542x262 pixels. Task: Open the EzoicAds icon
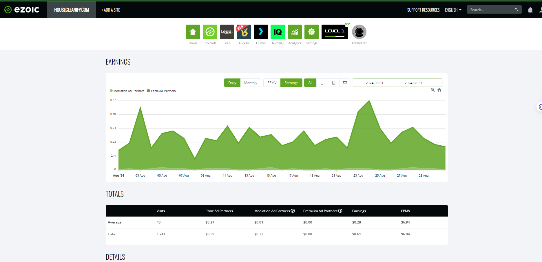pos(210,32)
